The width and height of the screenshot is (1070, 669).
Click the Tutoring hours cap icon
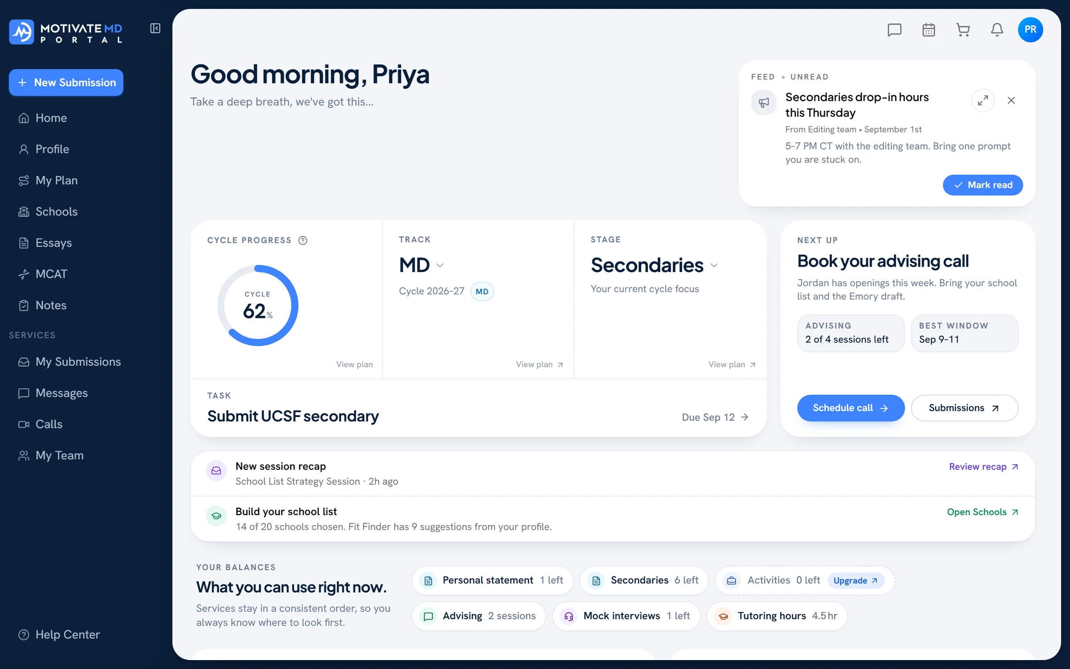click(x=723, y=616)
